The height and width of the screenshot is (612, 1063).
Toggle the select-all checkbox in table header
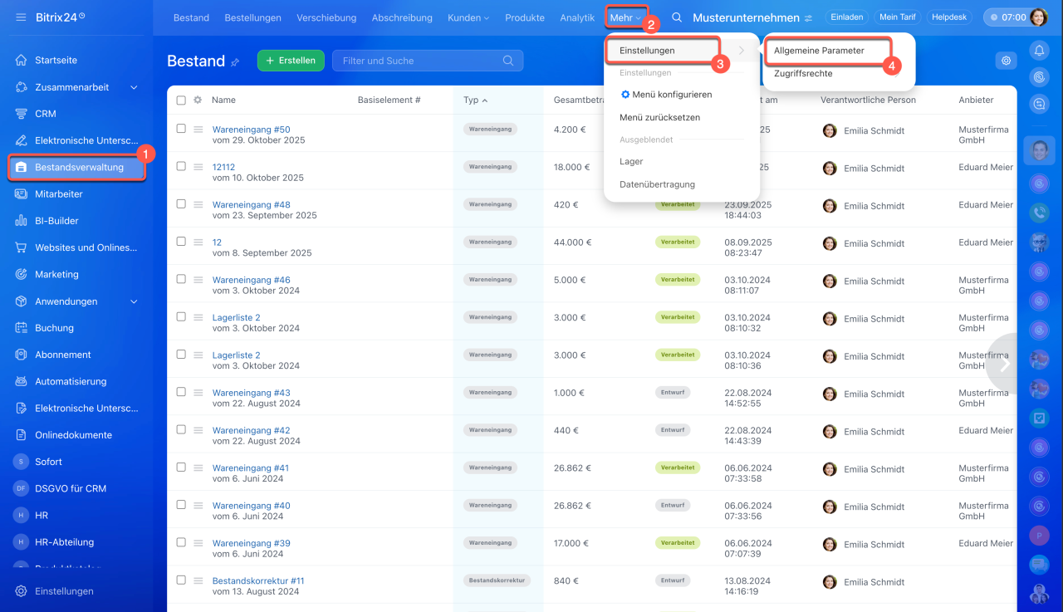[x=181, y=100]
